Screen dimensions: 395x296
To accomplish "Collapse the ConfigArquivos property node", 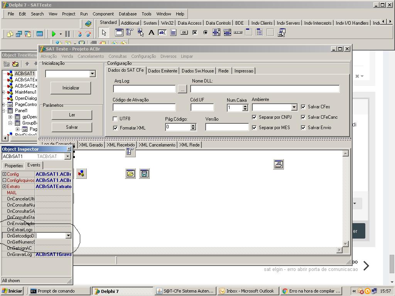I will [x=4, y=180].
